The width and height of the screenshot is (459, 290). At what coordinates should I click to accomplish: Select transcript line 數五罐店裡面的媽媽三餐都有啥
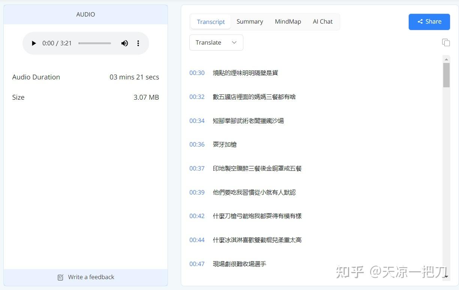click(254, 97)
